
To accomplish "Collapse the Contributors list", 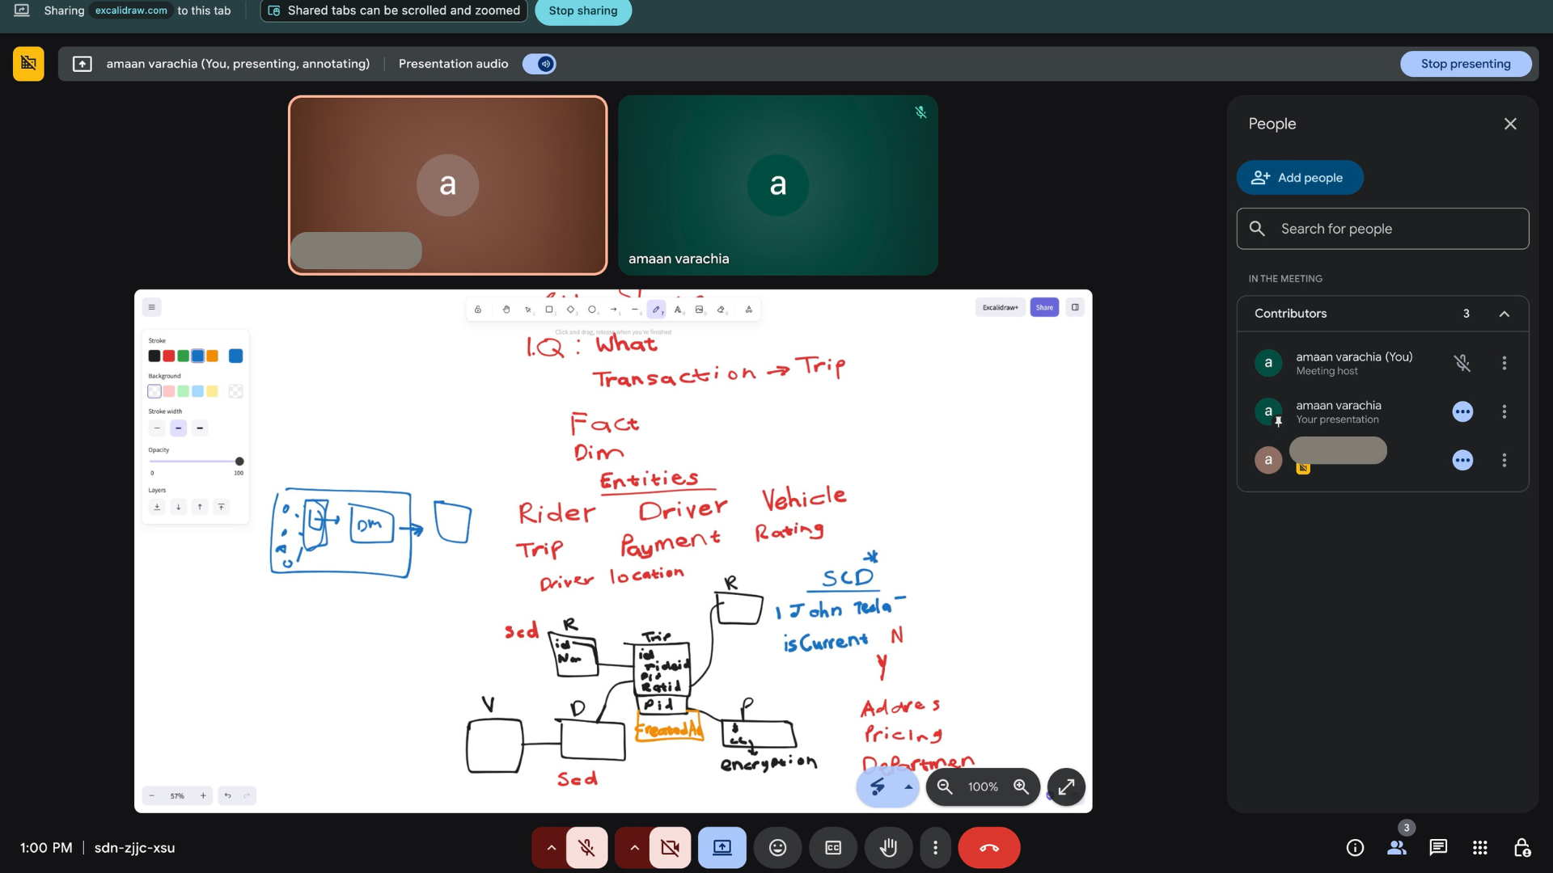I will tap(1504, 314).
